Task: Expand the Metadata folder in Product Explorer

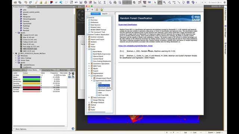Action: point(16,56)
